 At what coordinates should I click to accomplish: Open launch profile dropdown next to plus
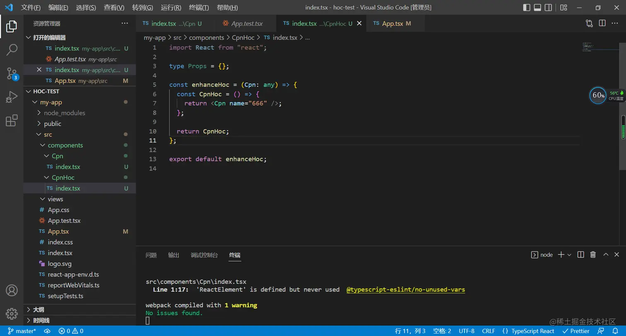pyautogui.click(x=569, y=254)
